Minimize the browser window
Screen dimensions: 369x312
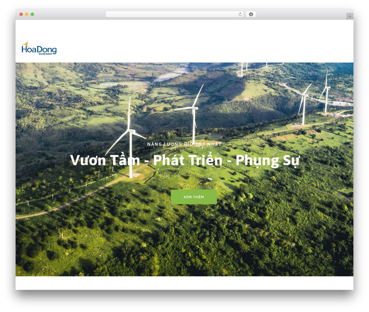[27, 14]
